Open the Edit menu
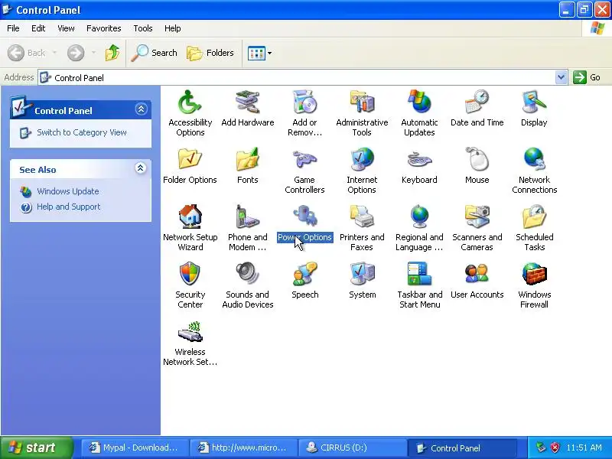This screenshot has width=612, height=459. coord(38,28)
